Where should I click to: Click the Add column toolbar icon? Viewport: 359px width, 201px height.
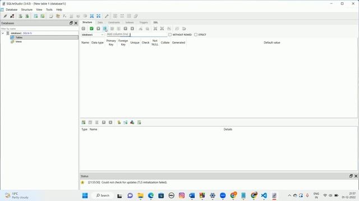pos(105,28)
